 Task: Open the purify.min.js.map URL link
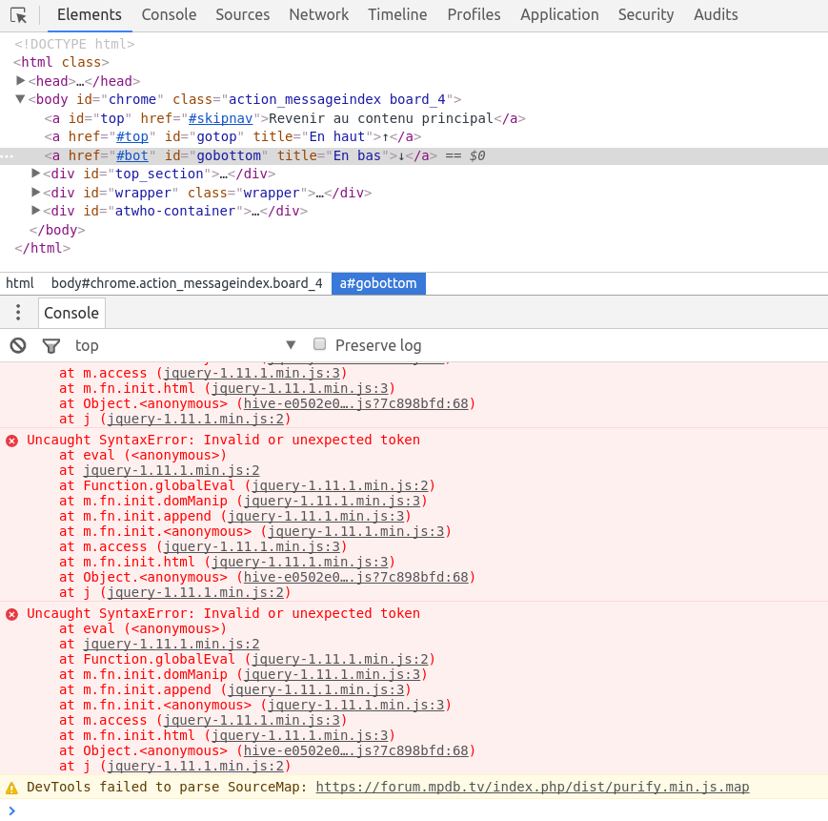click(x=532, y=787)
